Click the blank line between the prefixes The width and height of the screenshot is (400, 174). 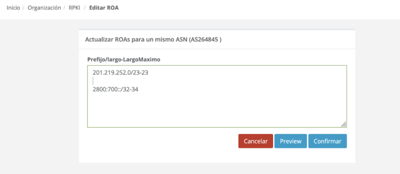tap(217, 81)
